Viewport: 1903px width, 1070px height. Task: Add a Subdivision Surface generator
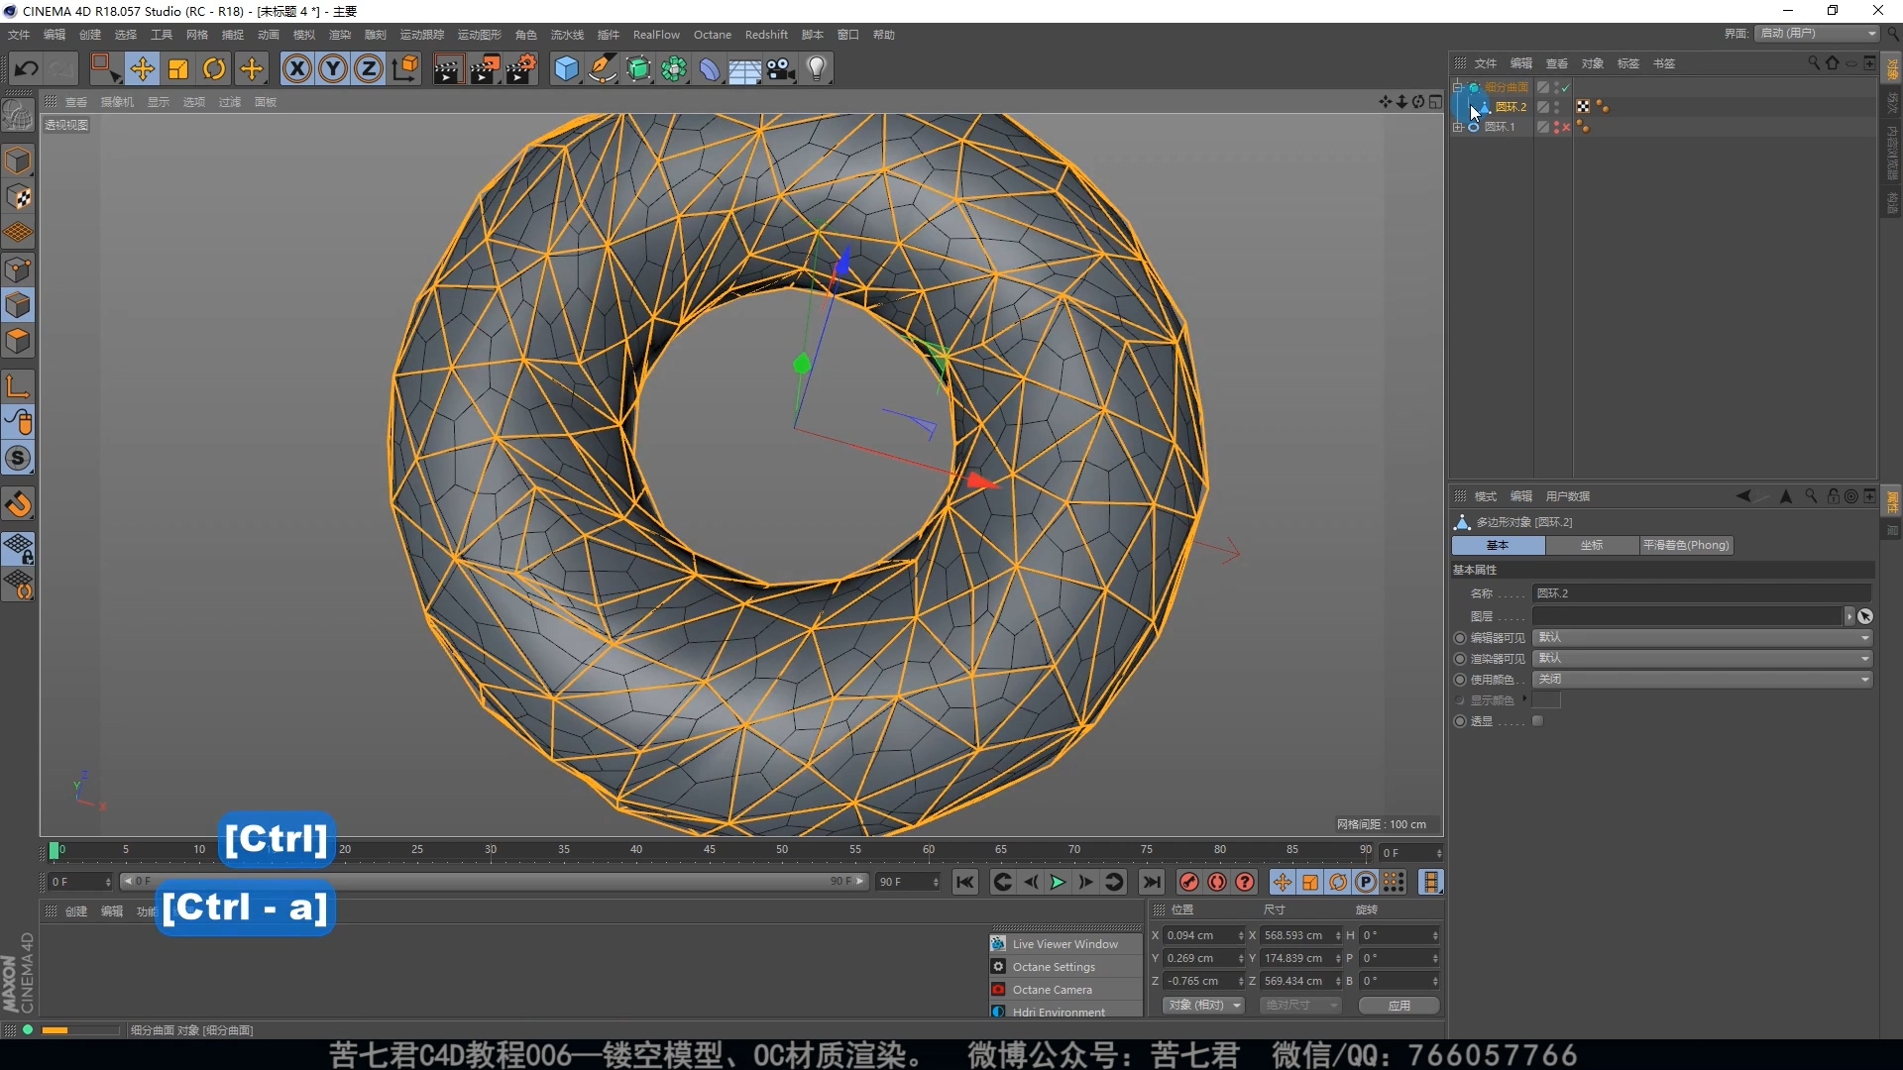pos(638,68)
